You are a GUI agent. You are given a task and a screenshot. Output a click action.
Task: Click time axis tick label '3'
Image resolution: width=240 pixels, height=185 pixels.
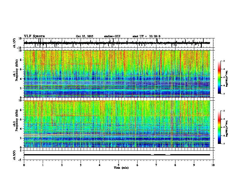[x=81, y=165]
